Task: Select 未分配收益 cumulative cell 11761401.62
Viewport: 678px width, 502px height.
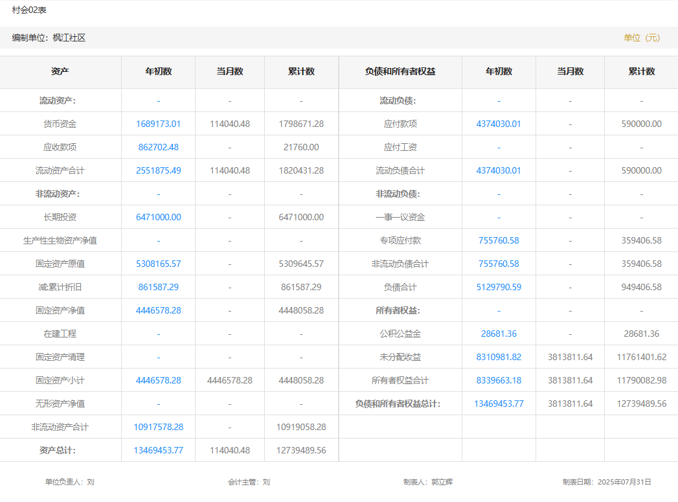Action: pyautogui.click(x=641, y=357)
